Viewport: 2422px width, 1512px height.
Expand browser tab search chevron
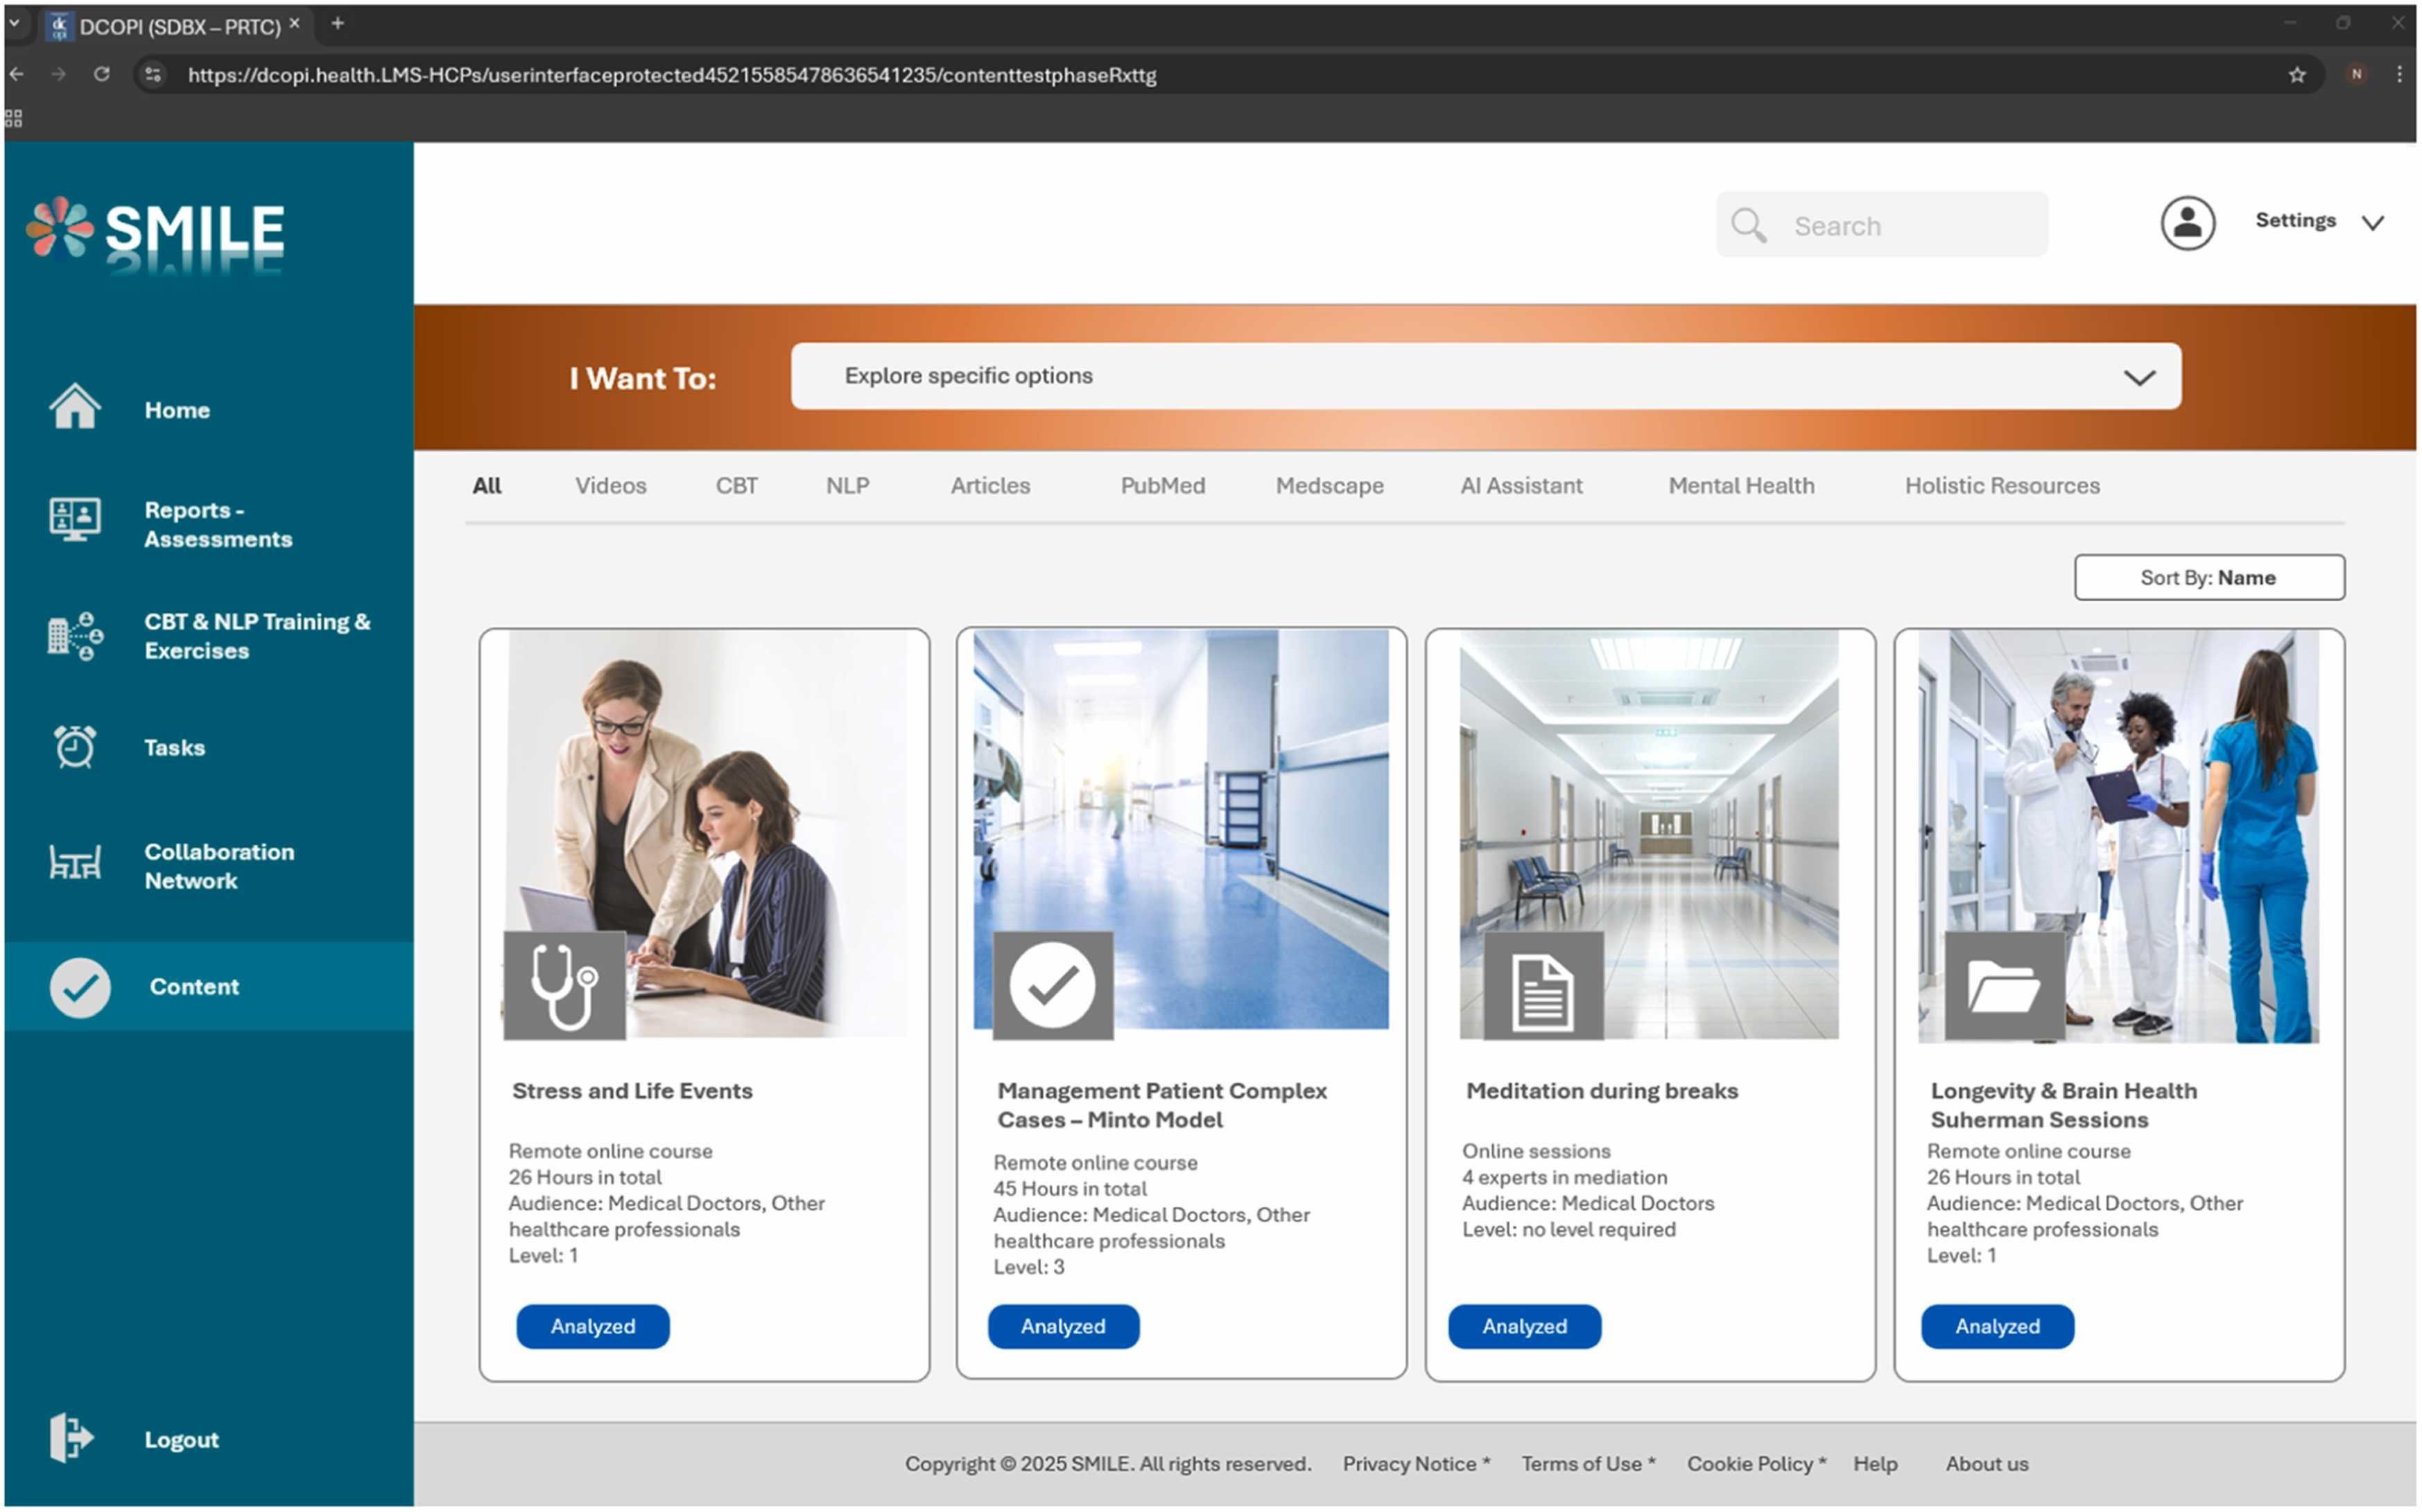(x=14, y=23)
